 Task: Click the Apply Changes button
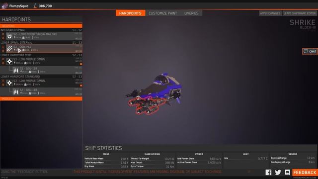click(x=270, y=13)
